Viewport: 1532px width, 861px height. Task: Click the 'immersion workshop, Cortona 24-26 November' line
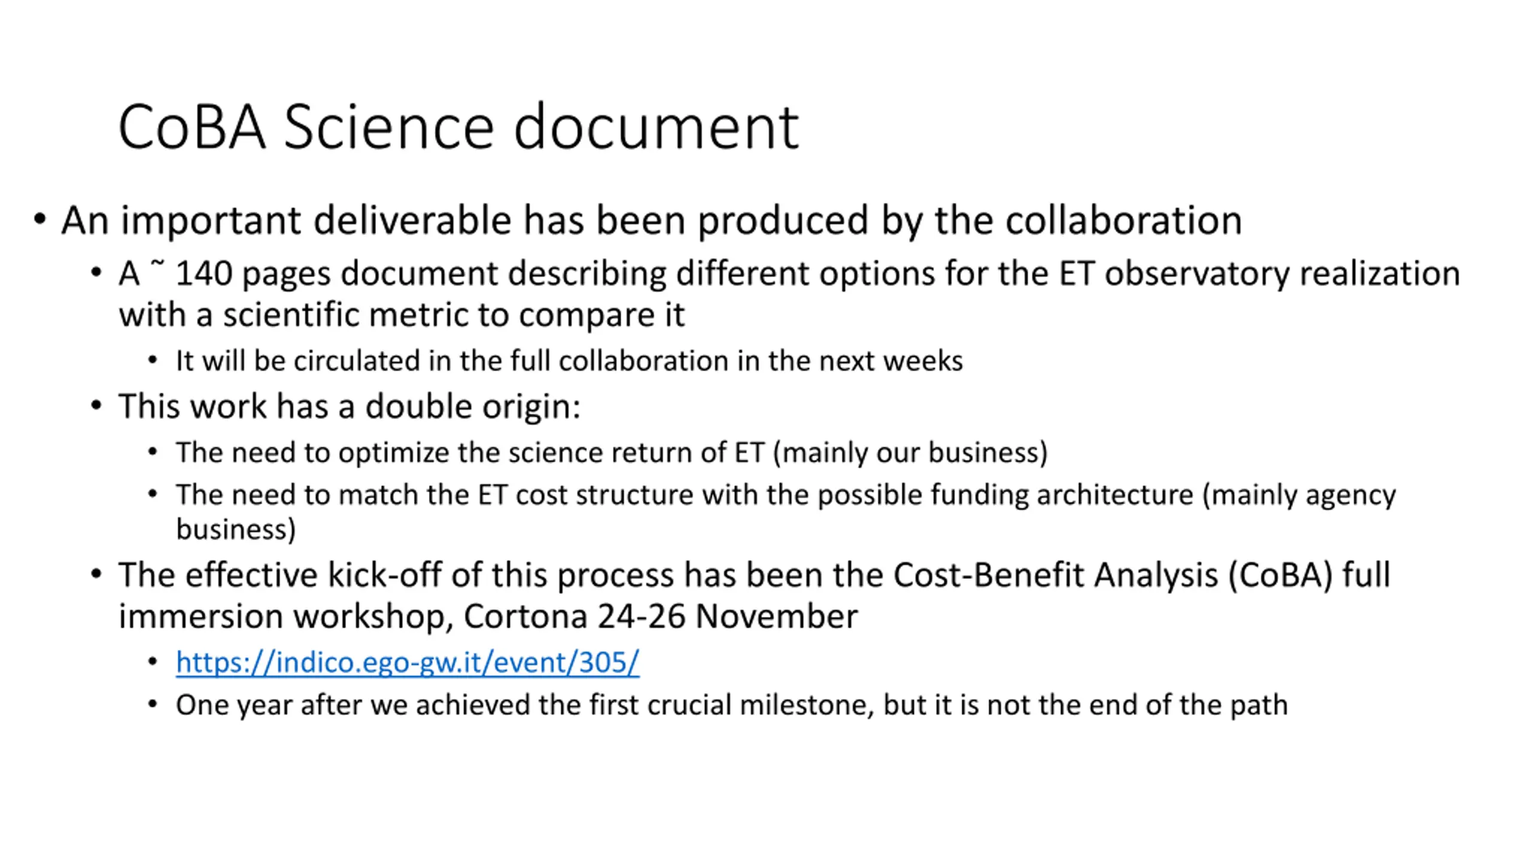point(488,616)
